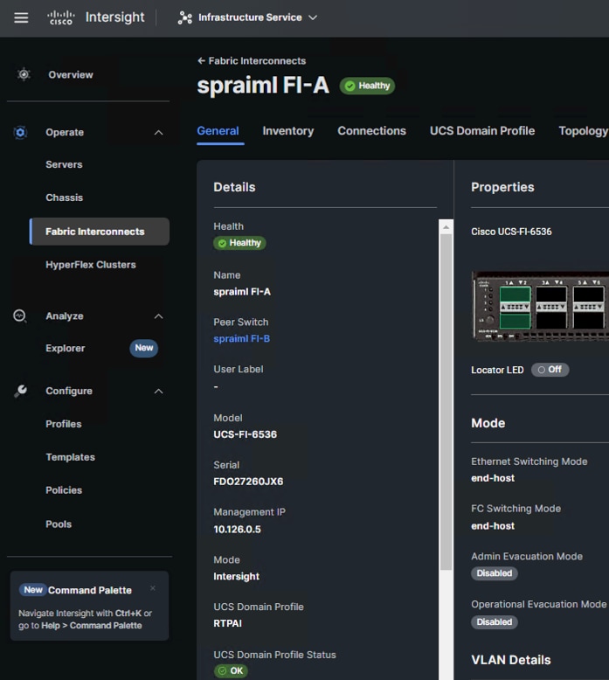Click the Operate section gear icon
Viewport: 609px width, 680px height.
[x=20, y=132]
